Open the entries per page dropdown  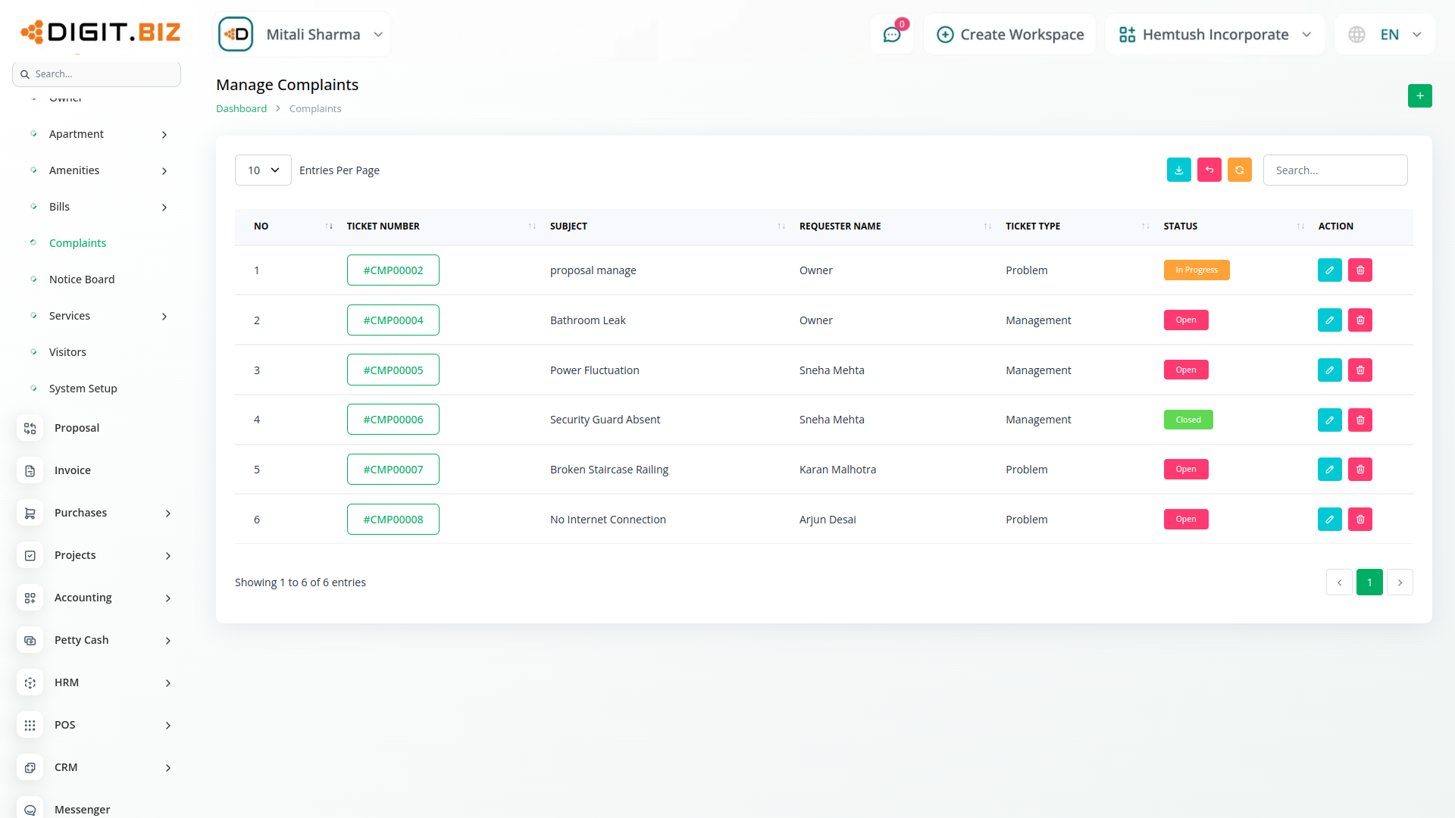coord(263,170)
